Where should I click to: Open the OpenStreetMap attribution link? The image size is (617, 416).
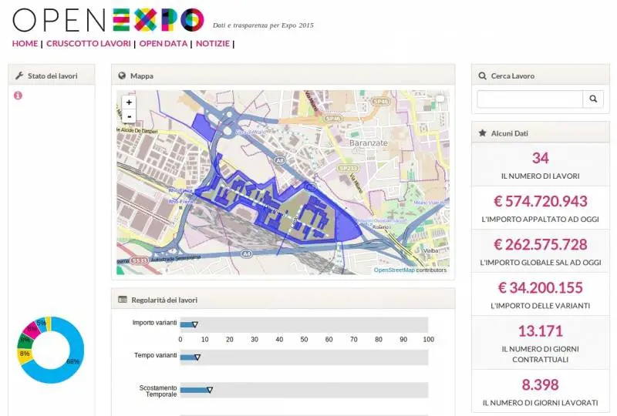click(394, 270)
